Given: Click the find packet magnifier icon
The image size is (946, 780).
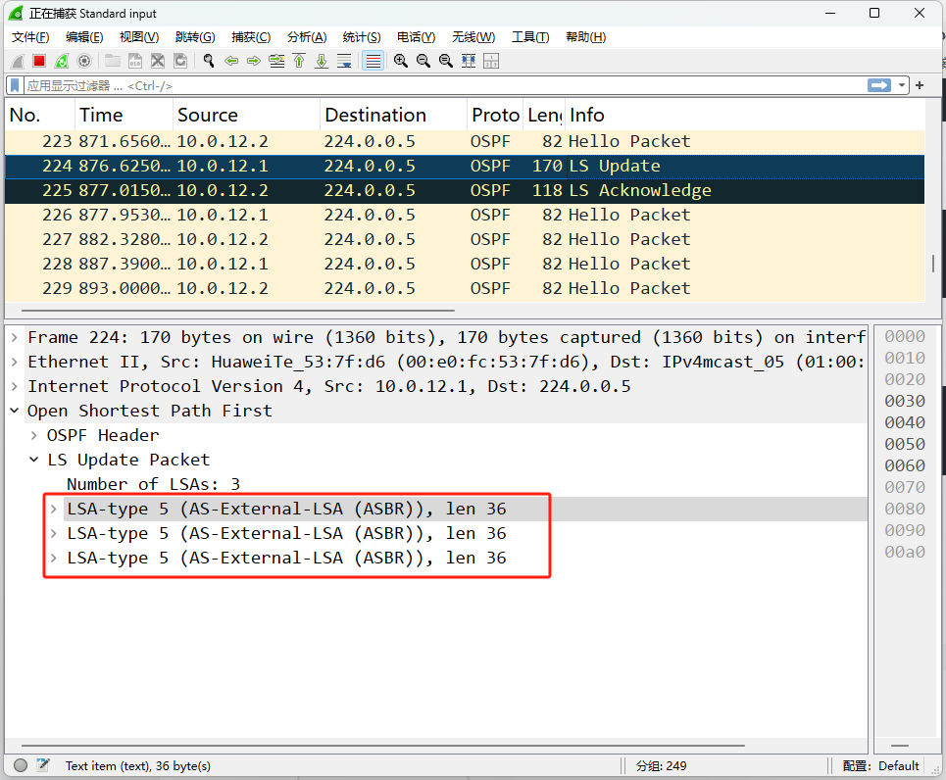Looking at the screenshot, I should pyautogui.click(x=208, y=60).
